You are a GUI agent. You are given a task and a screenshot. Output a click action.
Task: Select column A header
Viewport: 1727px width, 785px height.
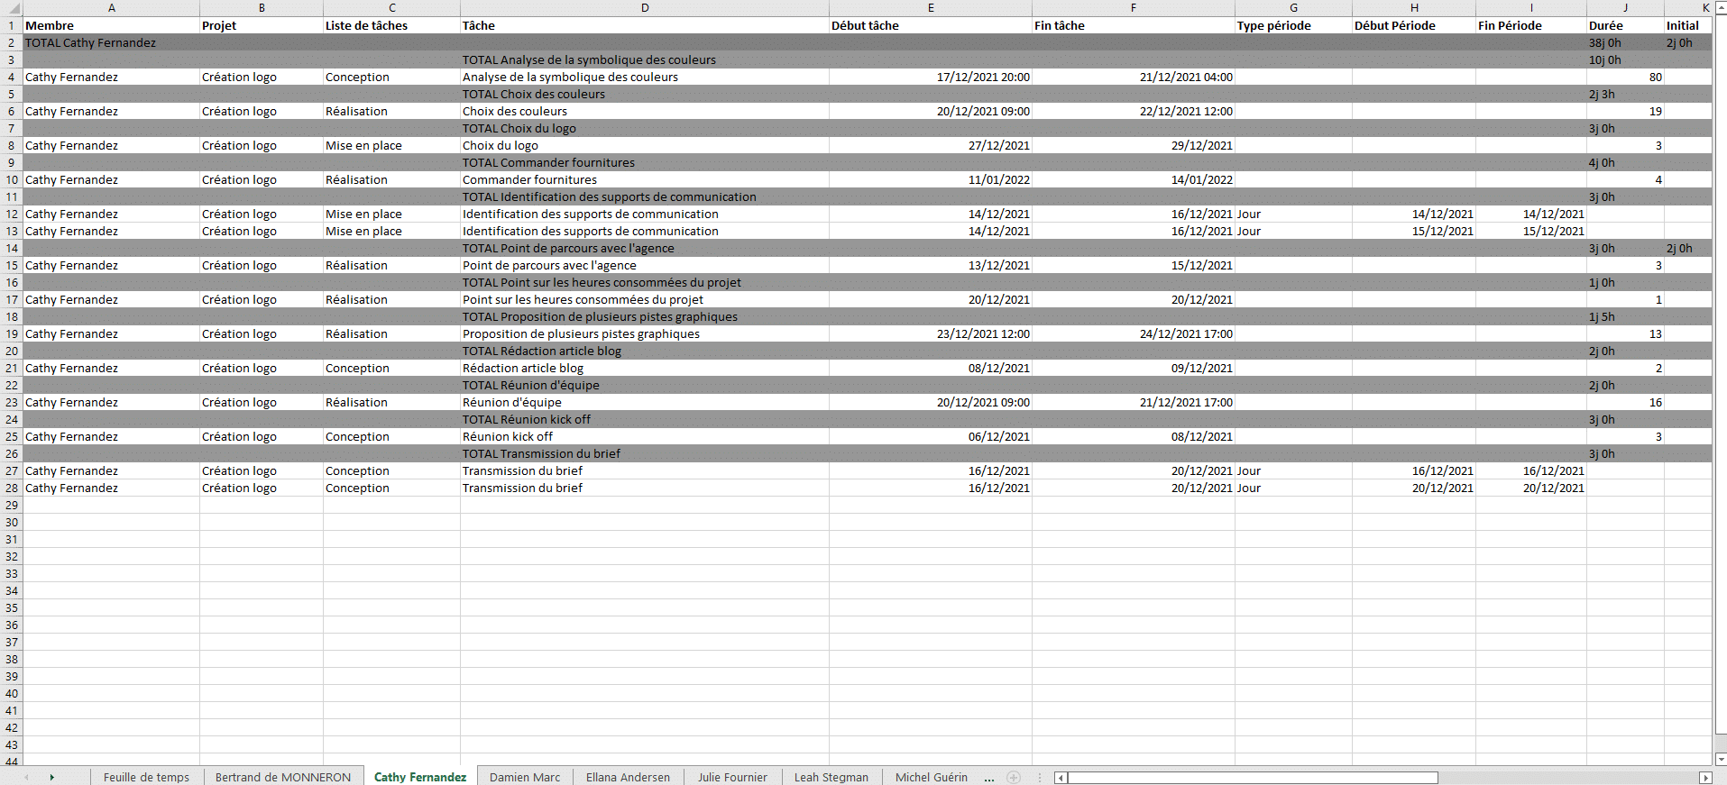click(x=111, y=8)
